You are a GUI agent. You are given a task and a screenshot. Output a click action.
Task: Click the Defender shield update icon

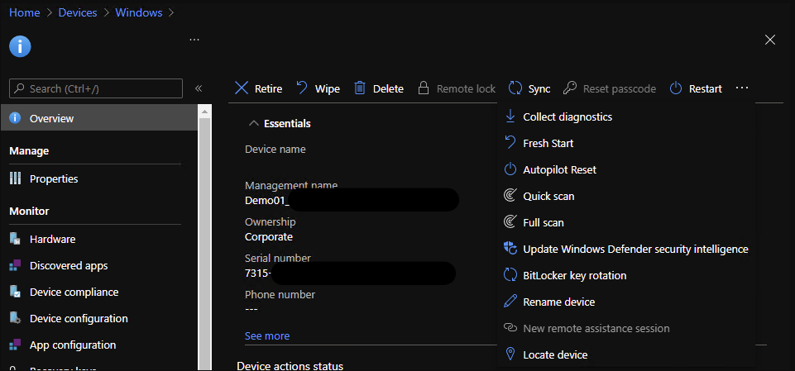tap(510, 249)
